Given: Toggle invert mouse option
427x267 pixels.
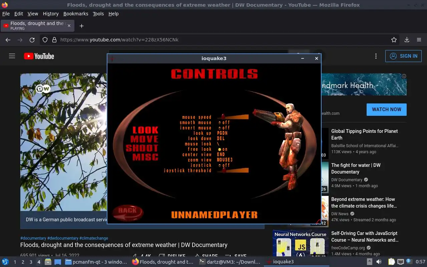Looking at the screenshot, I should click(x=224, y=128).
